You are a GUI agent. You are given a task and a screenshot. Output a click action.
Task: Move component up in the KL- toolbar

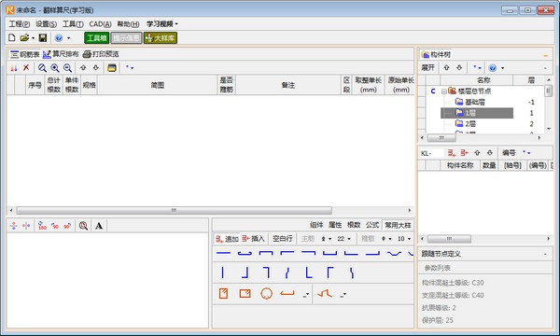point(477,153)
